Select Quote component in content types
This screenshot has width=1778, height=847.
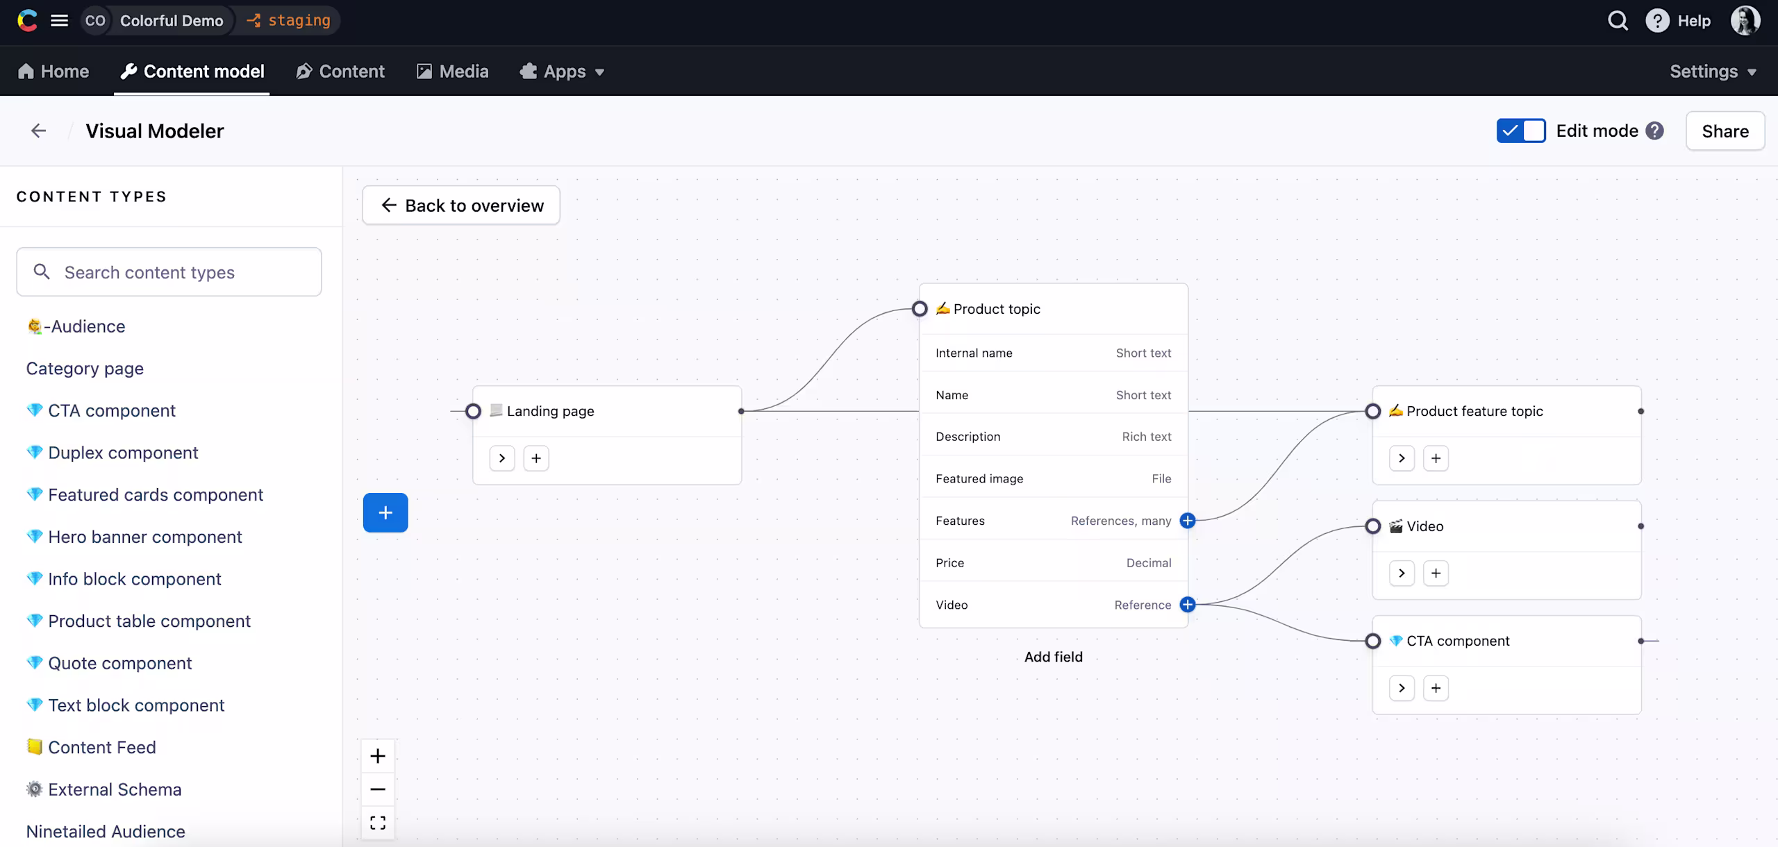(x=109, y=663)
